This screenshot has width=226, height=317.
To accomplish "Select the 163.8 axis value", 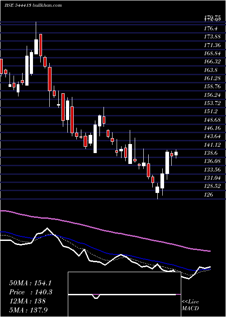I will tap(211, 70).
